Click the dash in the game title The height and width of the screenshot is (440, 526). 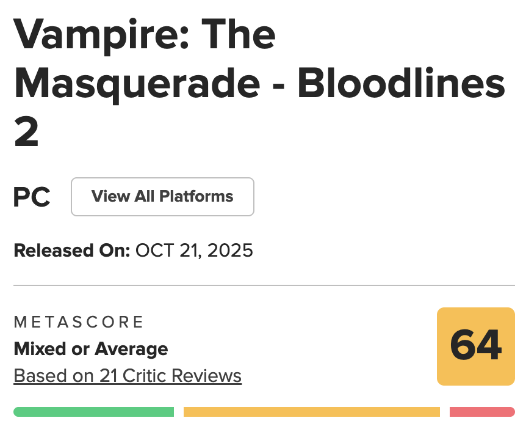point(279,87)
